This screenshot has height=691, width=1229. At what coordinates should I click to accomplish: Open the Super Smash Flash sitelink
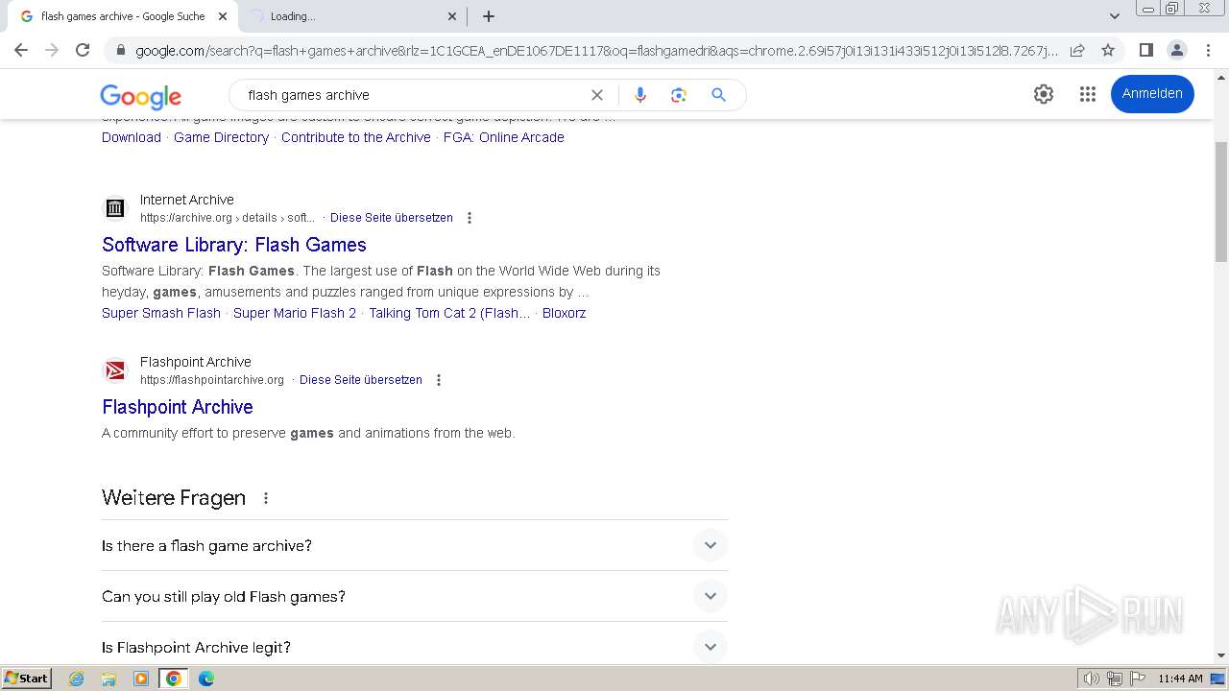click(x=161, y=313)
